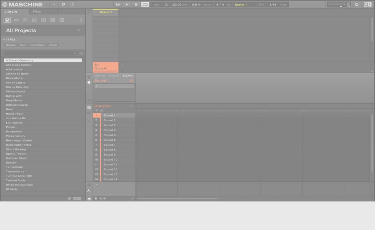Restart playback with the skip-to-start button
The image size is (375, 230).
118,5
